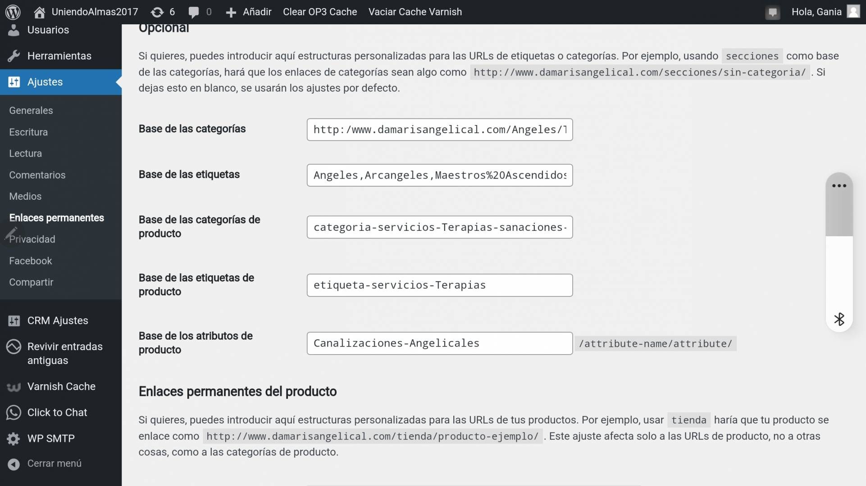Open the comments bubble icon
The image size is (866, 486).
pyautogui.click(x=194, y=12)
